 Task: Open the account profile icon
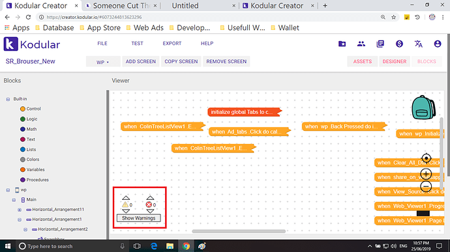(x=438, y=44)
